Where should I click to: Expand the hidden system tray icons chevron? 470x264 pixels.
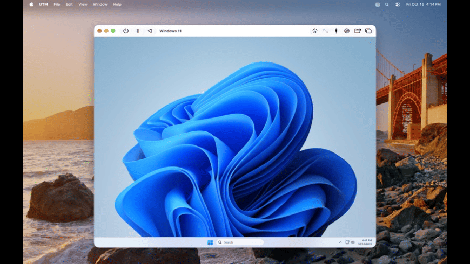[340, 242]
